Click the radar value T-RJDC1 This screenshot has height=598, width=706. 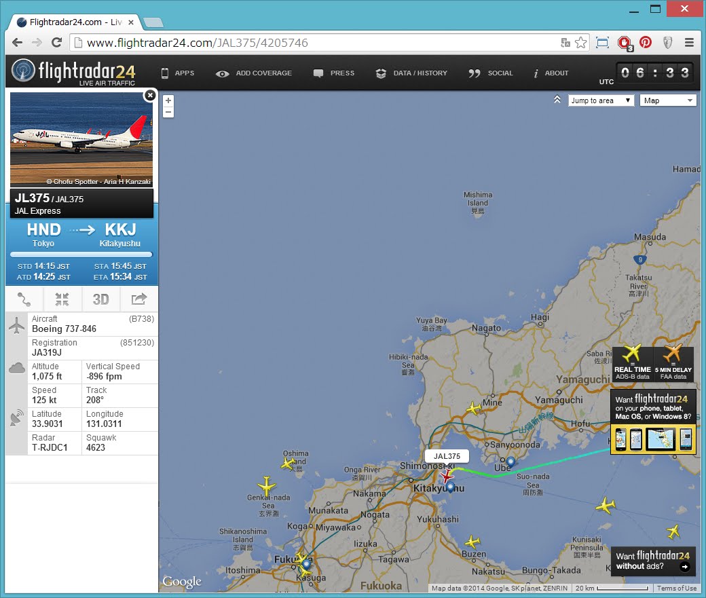click(x=50, y=447)
